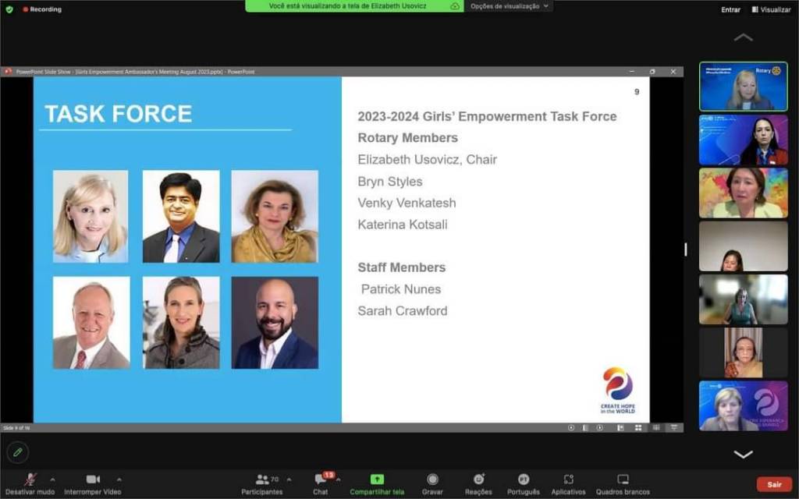Open the Reações menu
This screenshot has width=799, height=499.
(478, 480)
